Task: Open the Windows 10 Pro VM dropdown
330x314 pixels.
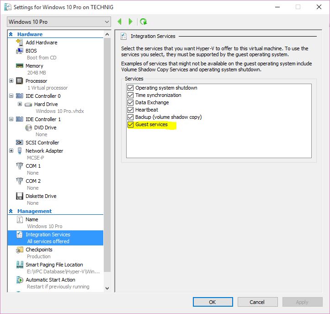Action: (x=59, y=21)
